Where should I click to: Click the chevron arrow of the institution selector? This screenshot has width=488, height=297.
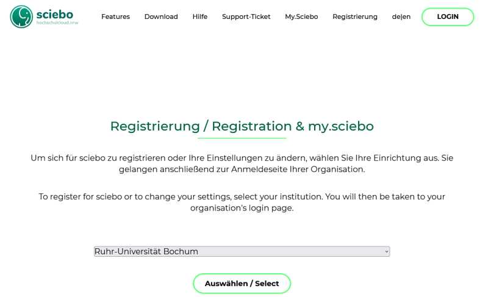coord(386,251)
